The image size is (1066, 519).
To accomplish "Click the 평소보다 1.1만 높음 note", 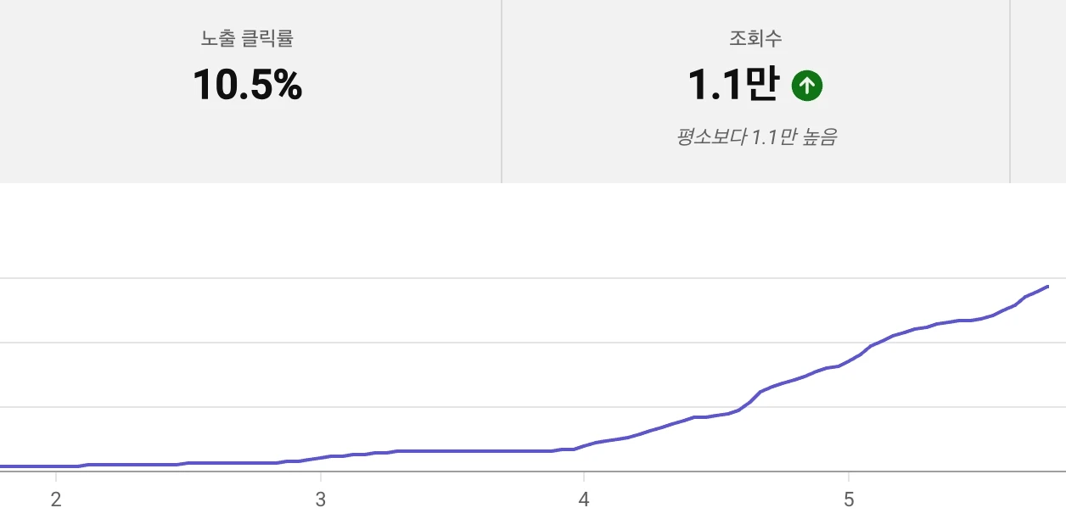I will pyautogui.click(x=756, y=137).
